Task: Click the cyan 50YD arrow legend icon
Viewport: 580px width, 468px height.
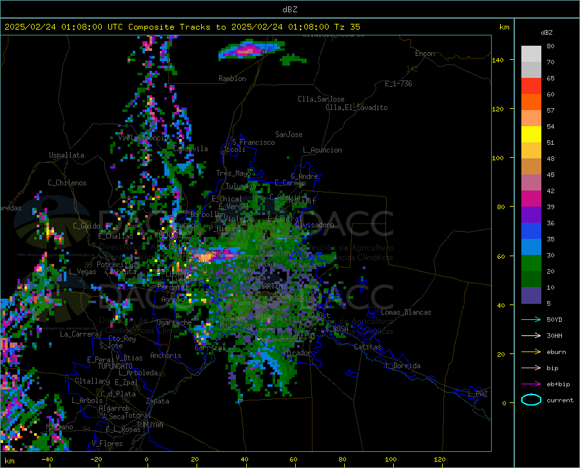Action: [x=531, y=319]
